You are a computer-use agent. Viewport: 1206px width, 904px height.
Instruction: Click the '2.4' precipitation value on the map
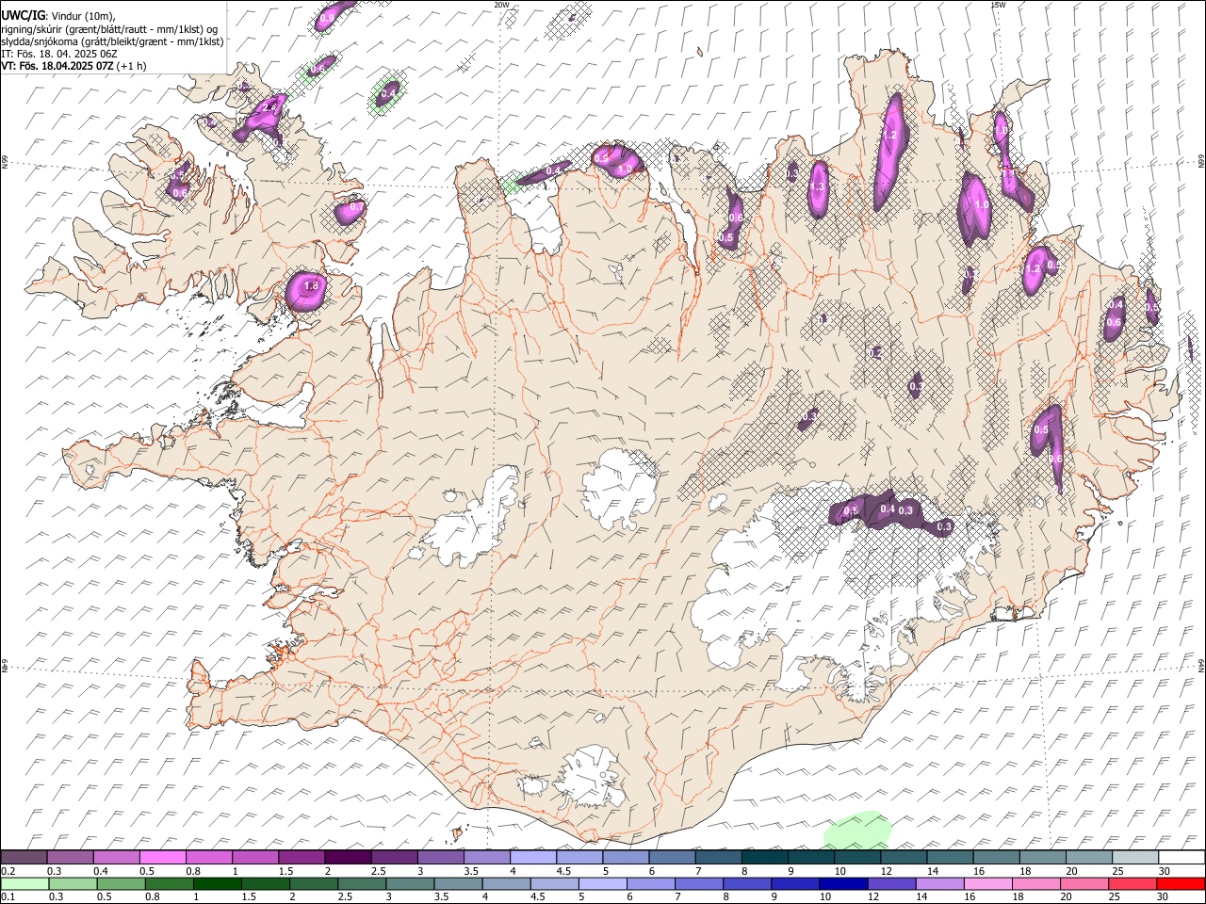click(x=269, y=108)
